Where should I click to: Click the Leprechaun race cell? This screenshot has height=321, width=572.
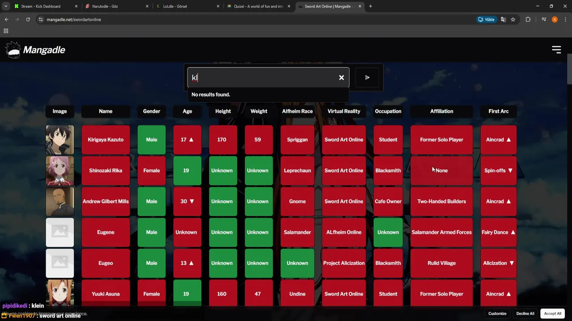(x=297, y=170)
